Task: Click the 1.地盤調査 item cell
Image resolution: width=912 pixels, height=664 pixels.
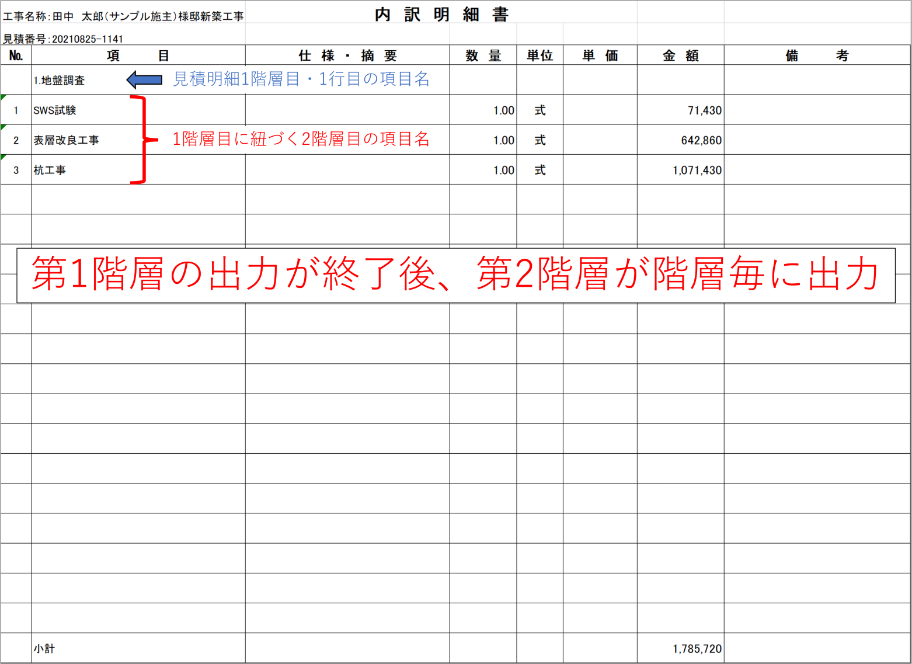Action: pos(59,81)
